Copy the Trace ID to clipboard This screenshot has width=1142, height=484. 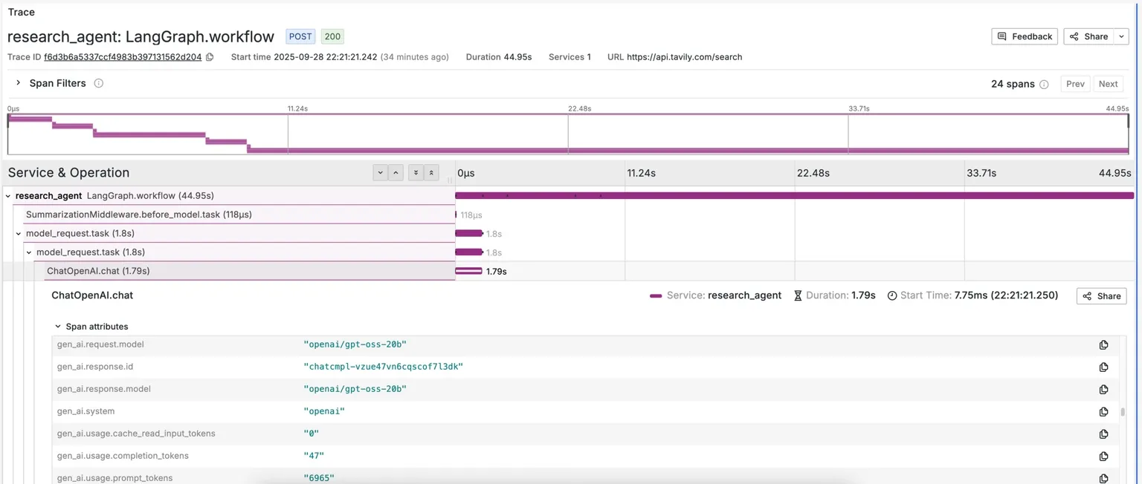tap(210, 57)
